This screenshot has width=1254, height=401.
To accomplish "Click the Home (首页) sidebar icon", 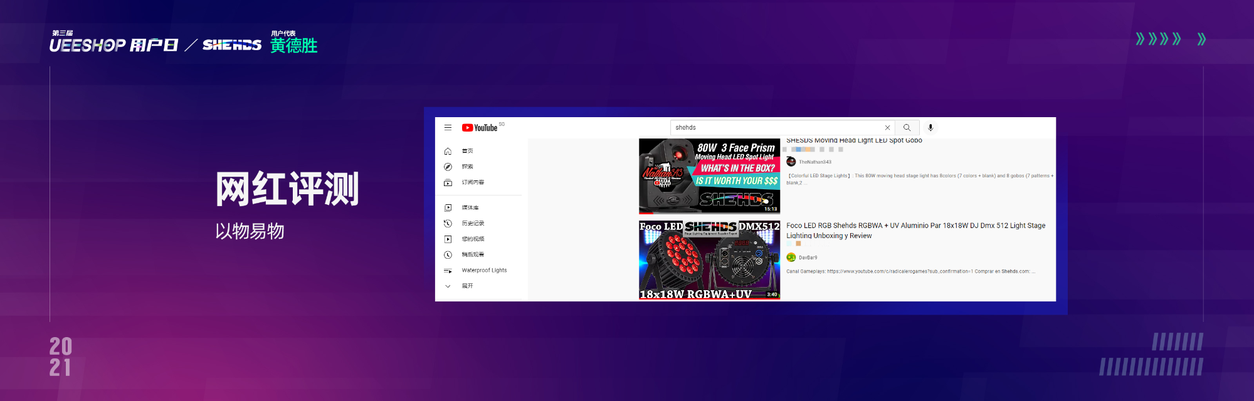I will tap(448, 151).
